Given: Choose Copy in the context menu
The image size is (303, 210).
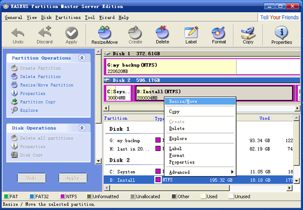Looking at the screenshot, I should 200,111.
